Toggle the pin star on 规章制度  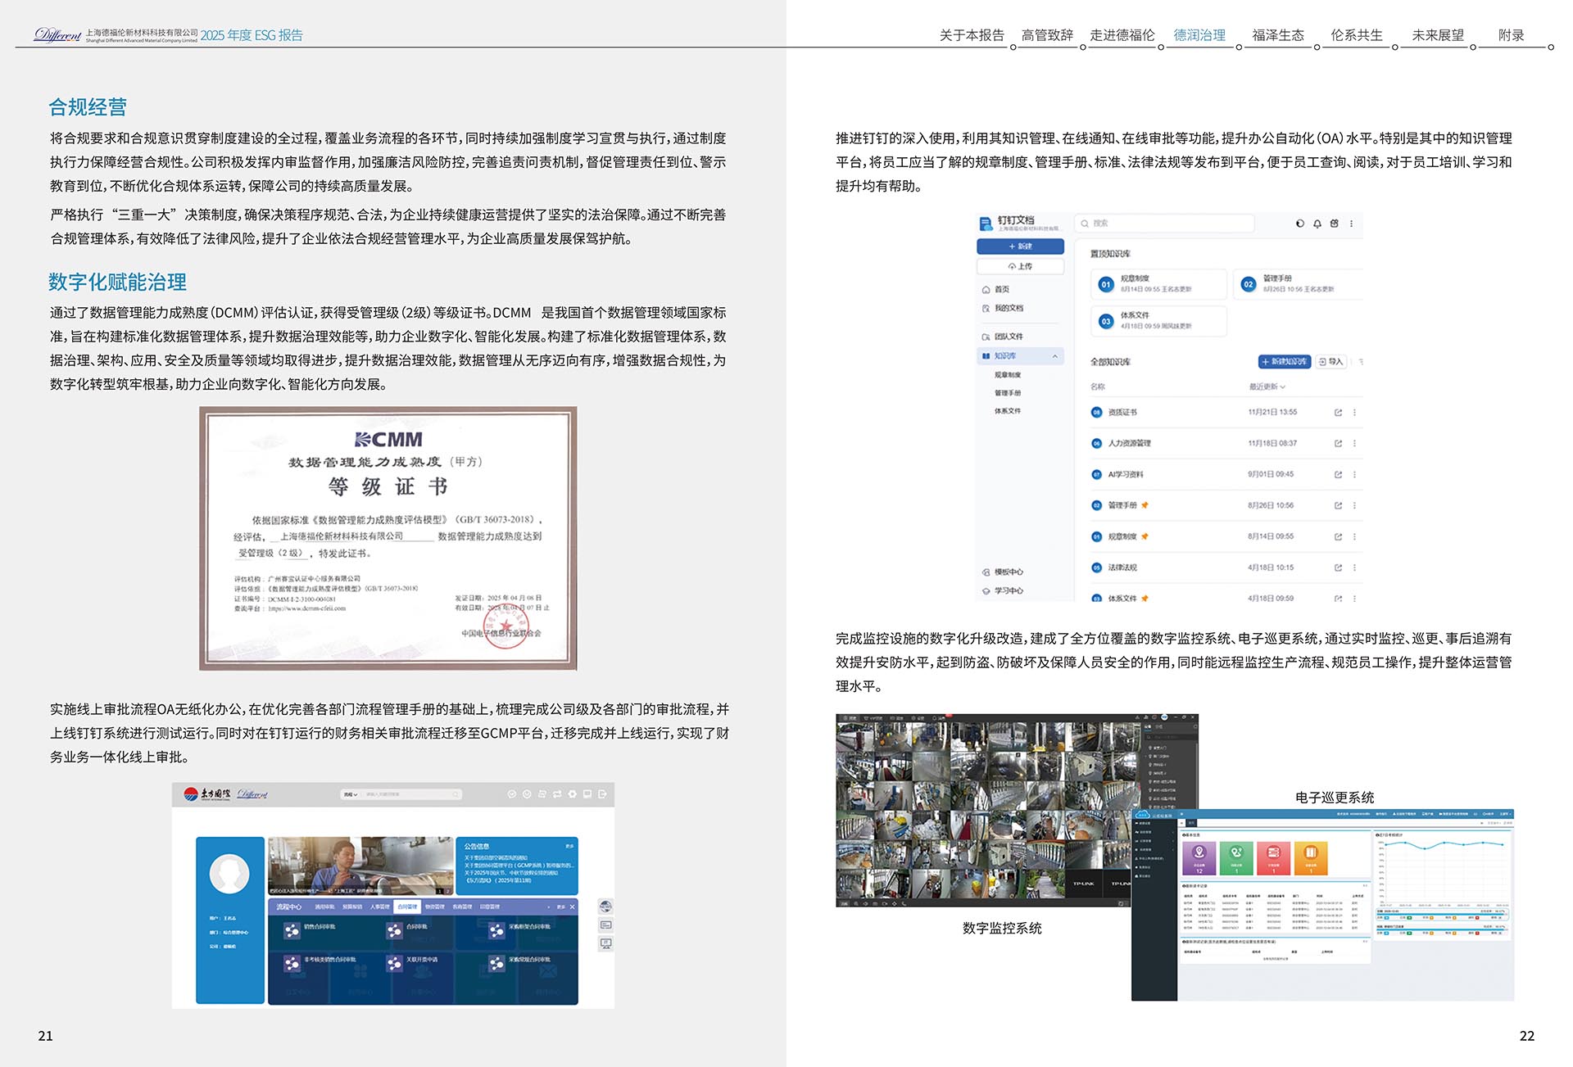(x=1145, y=536)
